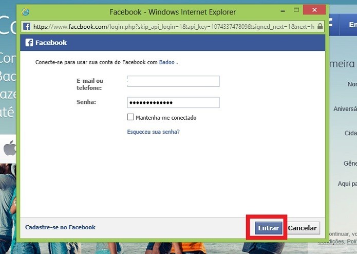The image size is (357, 254).
Task: Enable the Mantenha-me conectado checkbox
Action: (x=130, y=117)
